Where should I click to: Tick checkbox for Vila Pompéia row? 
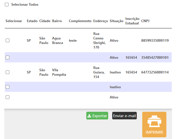[7, 72]
